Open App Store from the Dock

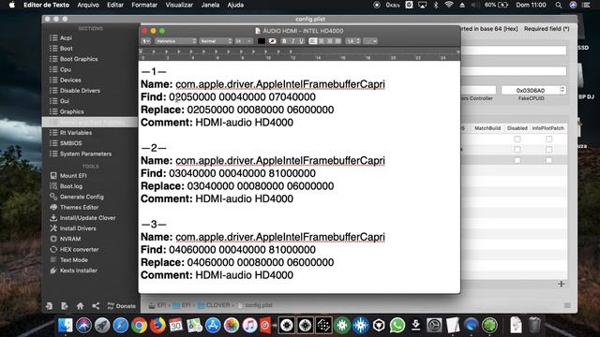213,325
